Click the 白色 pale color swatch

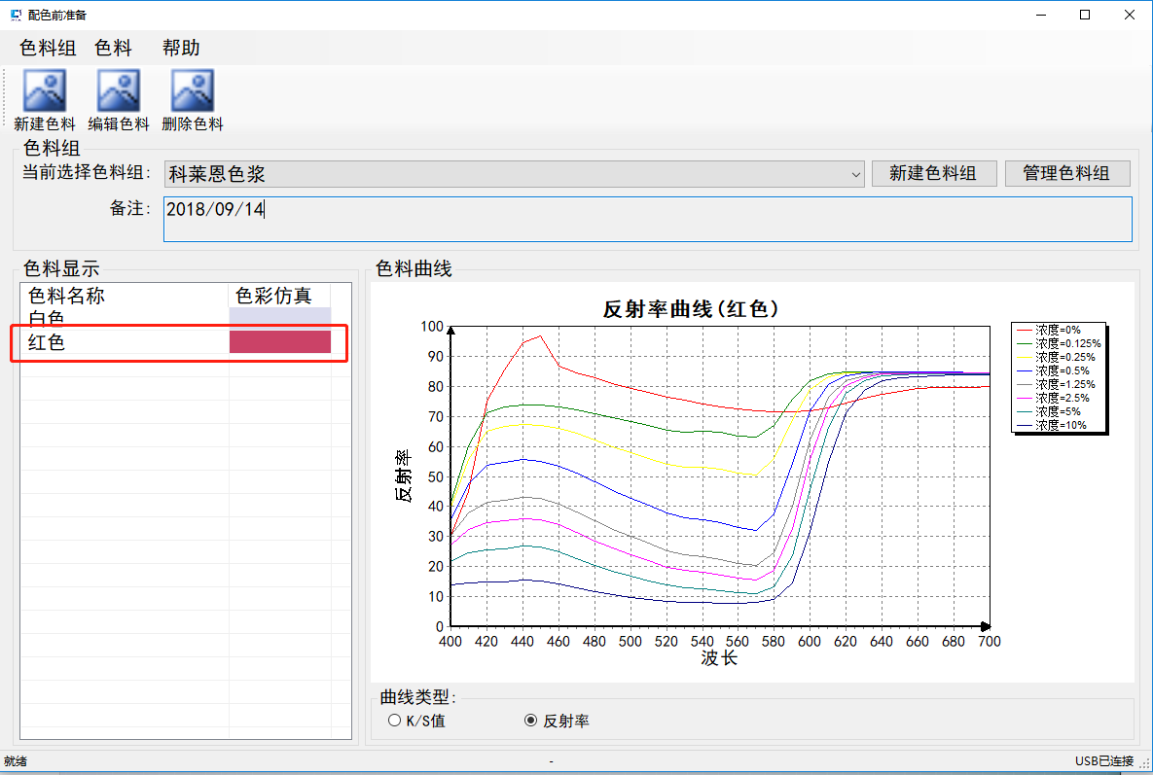pos(279,317)
